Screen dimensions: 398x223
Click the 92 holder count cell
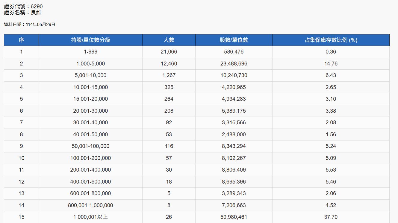(169, 123)
